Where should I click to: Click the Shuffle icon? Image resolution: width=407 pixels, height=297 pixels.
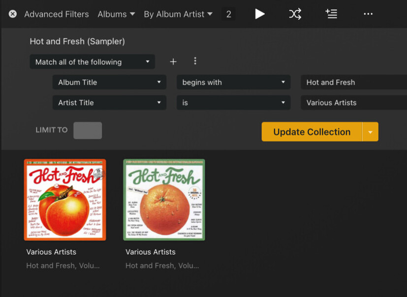coord(295,14)
